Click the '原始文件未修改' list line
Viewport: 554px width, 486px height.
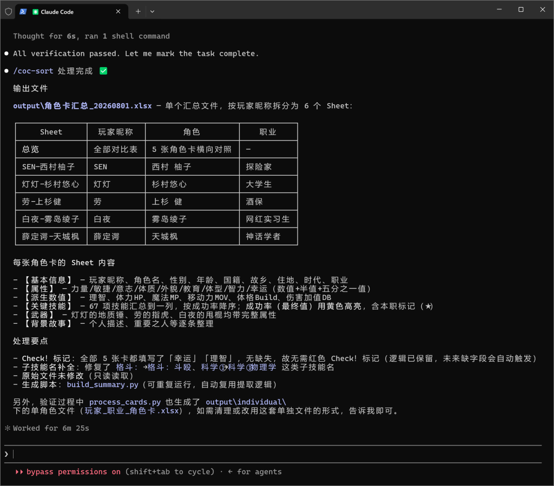click(x=74, y=376)
